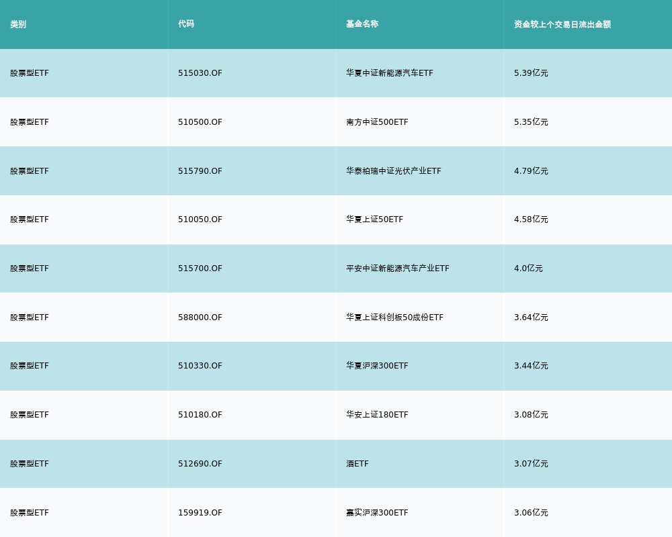The image size is (672, 537).
Task: Click fund name 南方中证500ETF
Action: pyautogui.click(x=377, y=122)
